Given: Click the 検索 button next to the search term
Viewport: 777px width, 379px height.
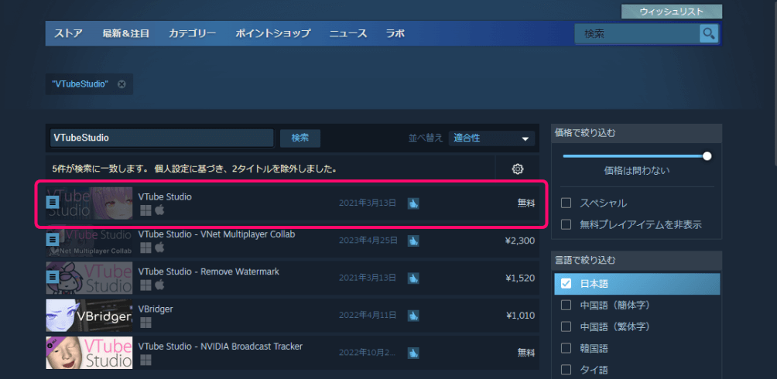Looking at the screenshot, I should tap(300, 138).
